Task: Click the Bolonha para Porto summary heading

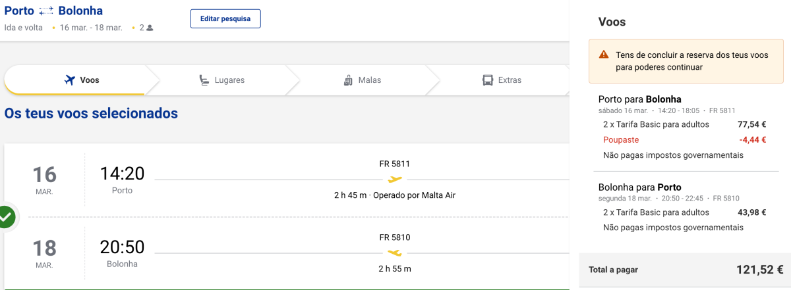Action: (x=639, y=187)
